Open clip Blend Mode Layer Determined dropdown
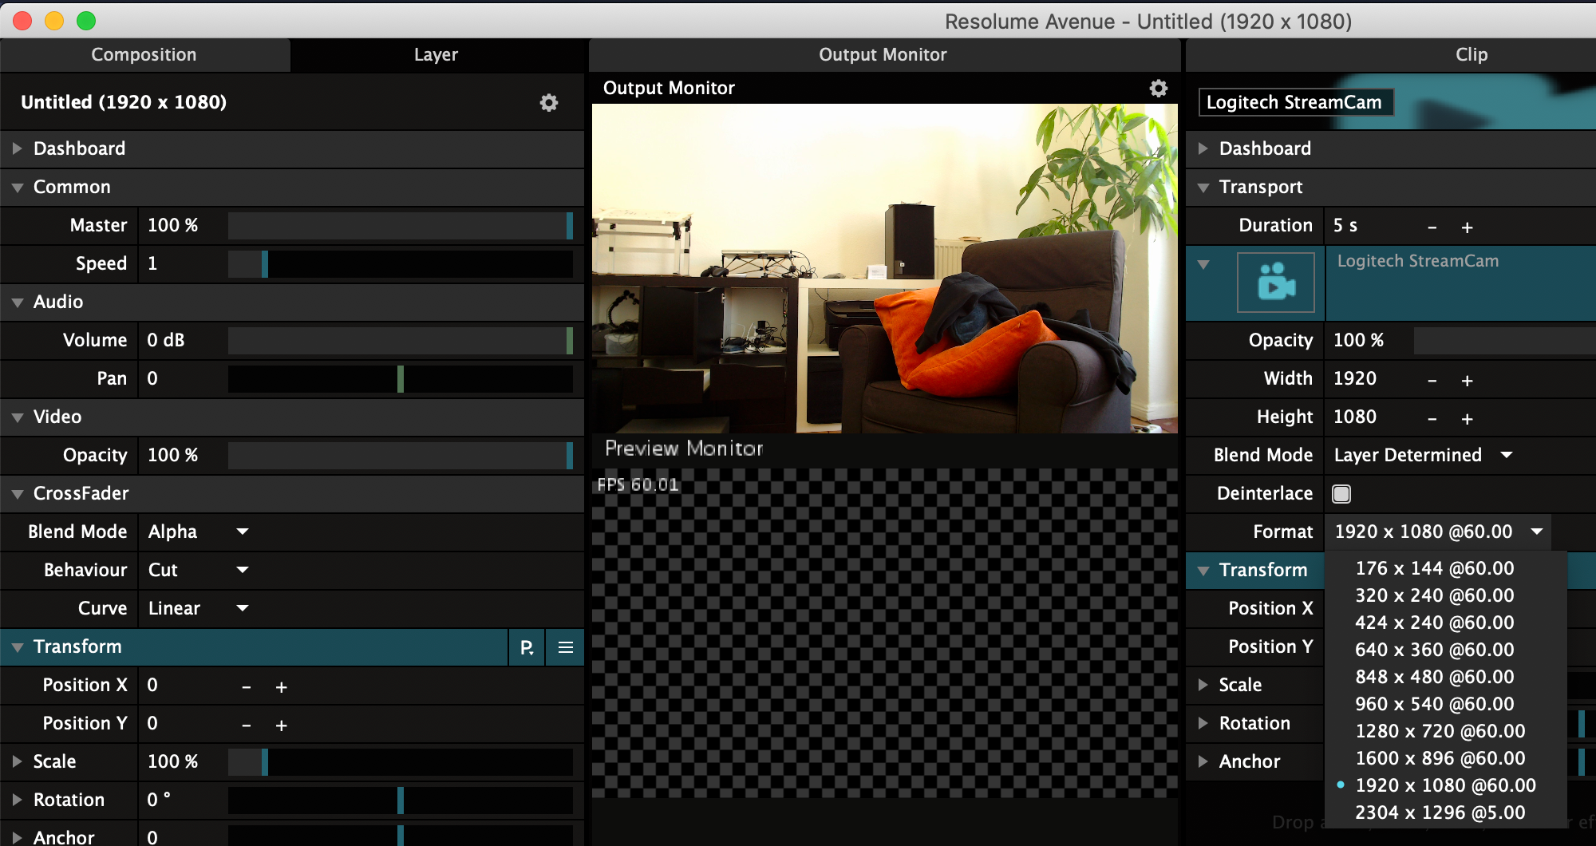Screen dimensions: 1596x846 point(1422,455)
